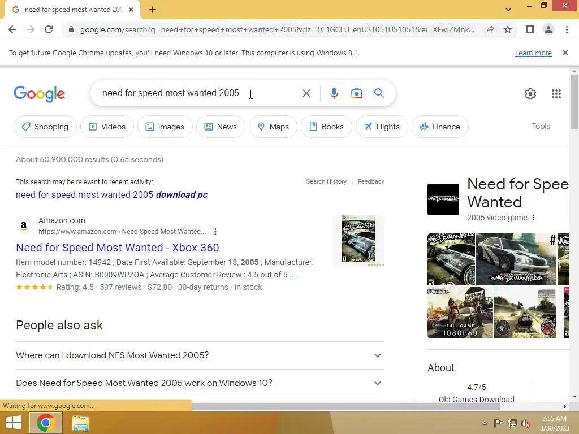Switch to the Flights results tab
This screenshot has height=434, width=579.
point(382,127)
